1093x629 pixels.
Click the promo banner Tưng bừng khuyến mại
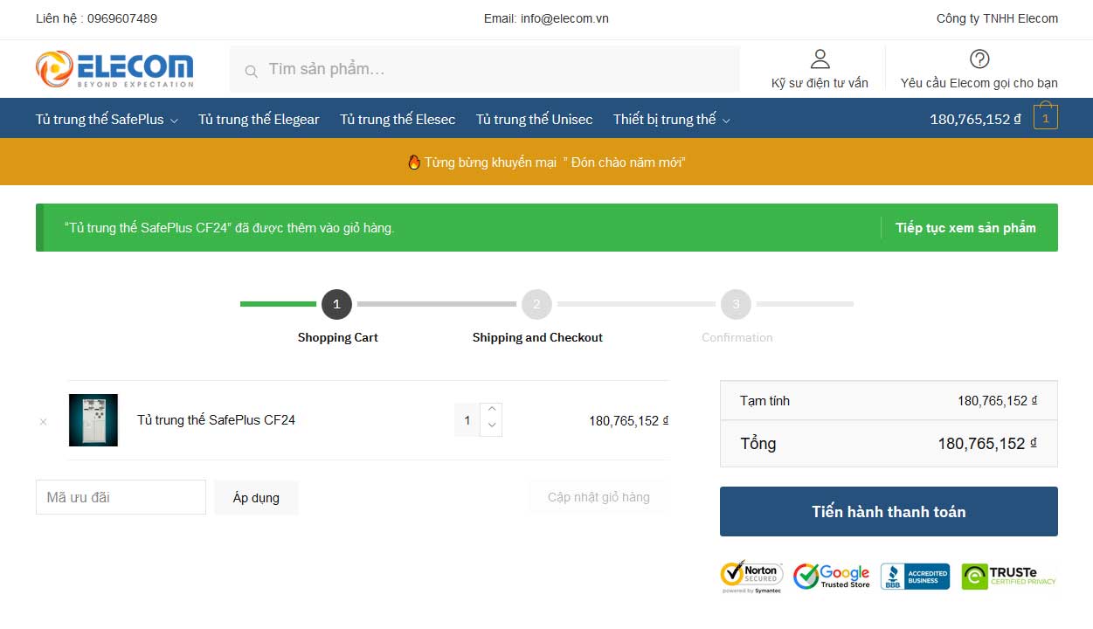[546, 162]
